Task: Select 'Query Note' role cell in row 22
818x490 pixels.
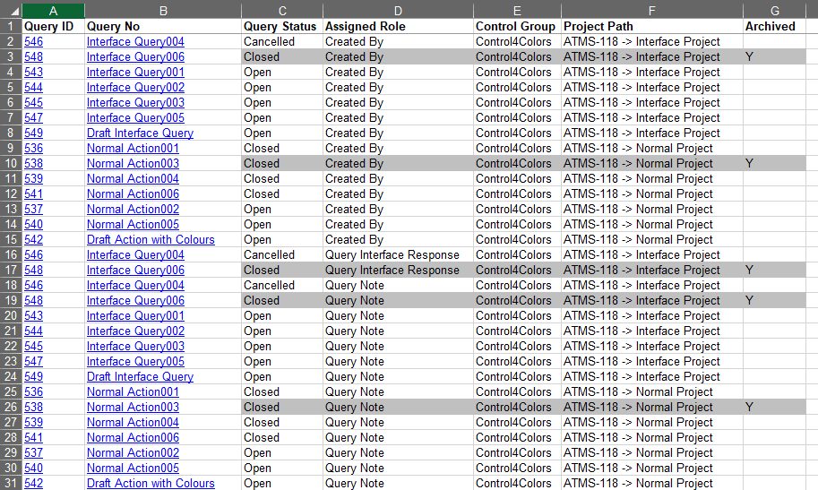Action: [398, 346]
